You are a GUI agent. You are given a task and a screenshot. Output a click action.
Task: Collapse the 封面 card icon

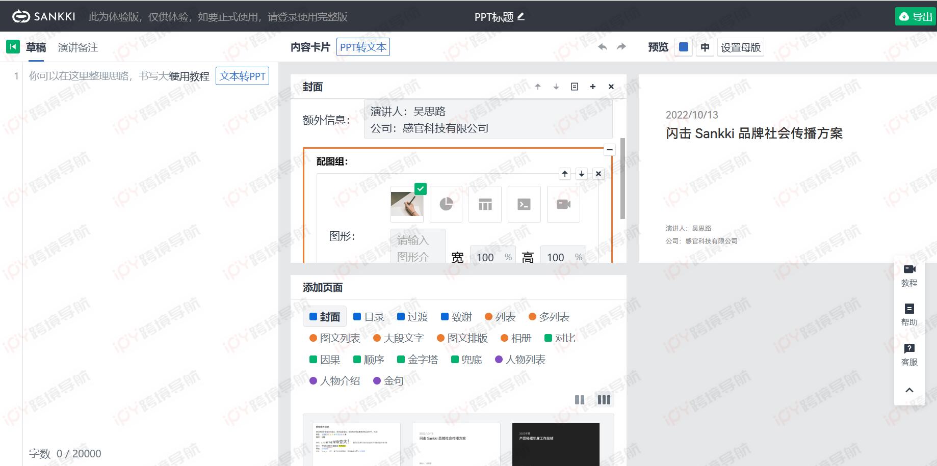click(575, 87)
